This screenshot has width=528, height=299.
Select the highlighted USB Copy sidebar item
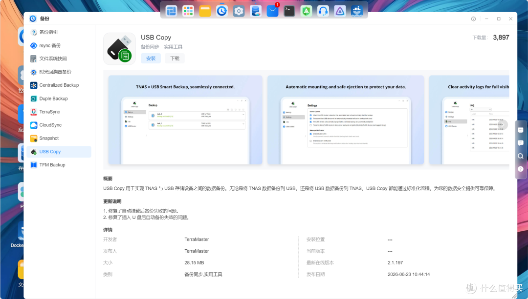[59, 152]
